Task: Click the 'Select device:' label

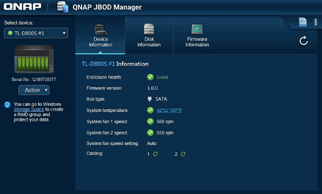Action: tap(19, 23)
